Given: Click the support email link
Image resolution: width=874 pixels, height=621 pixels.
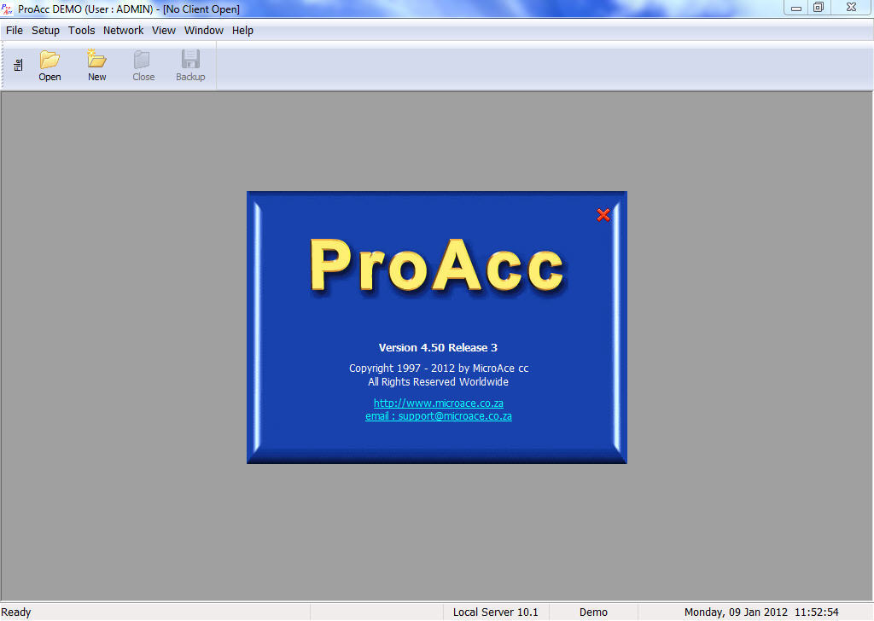Looking at the screenshot, I should [438, 416].
